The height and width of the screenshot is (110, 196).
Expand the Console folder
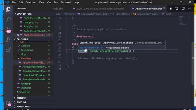pos(25,46)
